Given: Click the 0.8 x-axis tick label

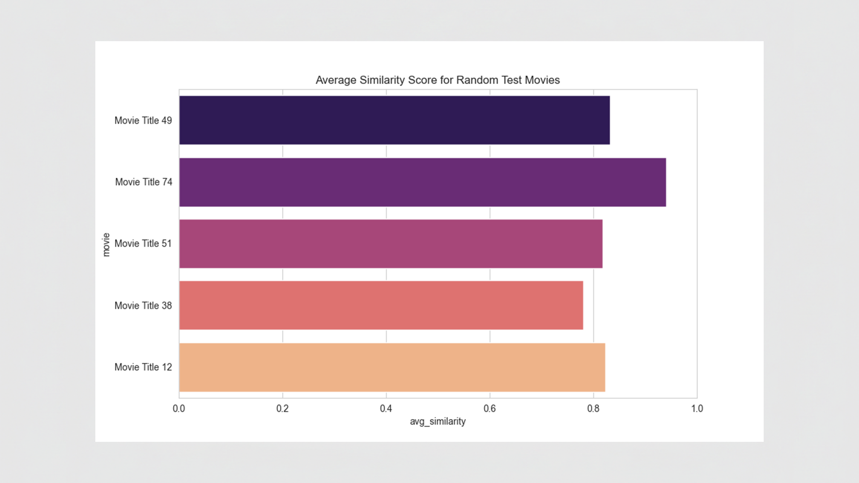Looking at the screenshot, I should click(x=593, y=409).
